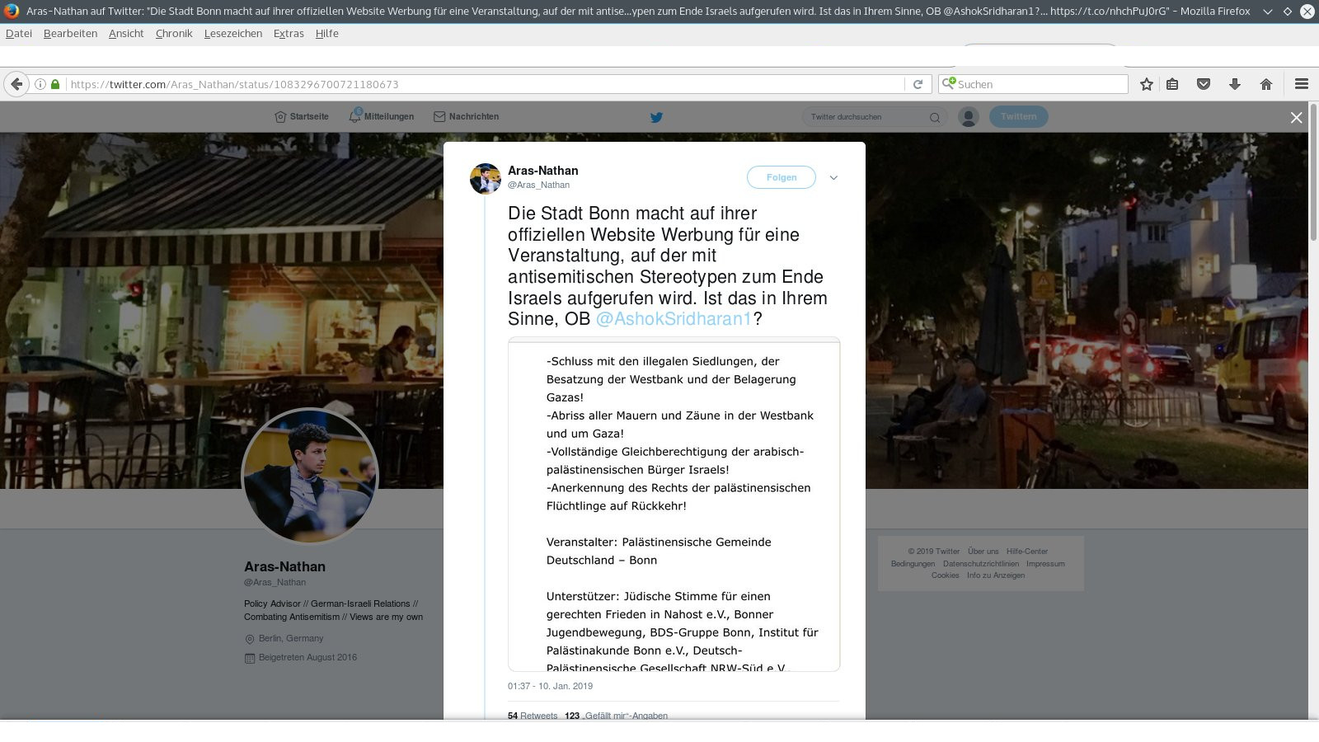This screenshot has height=742, width=1319.
Task: Click the Twitter bird logo
Action: 656,117
